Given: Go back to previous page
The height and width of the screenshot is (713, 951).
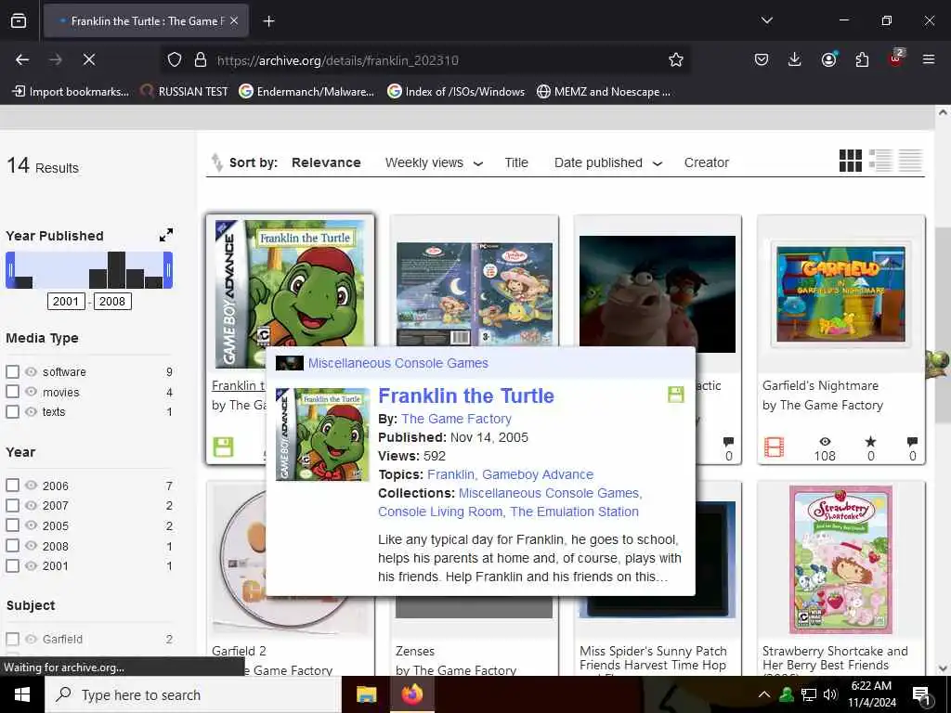Looking at the screenshot, I should (x=22, y=59).
